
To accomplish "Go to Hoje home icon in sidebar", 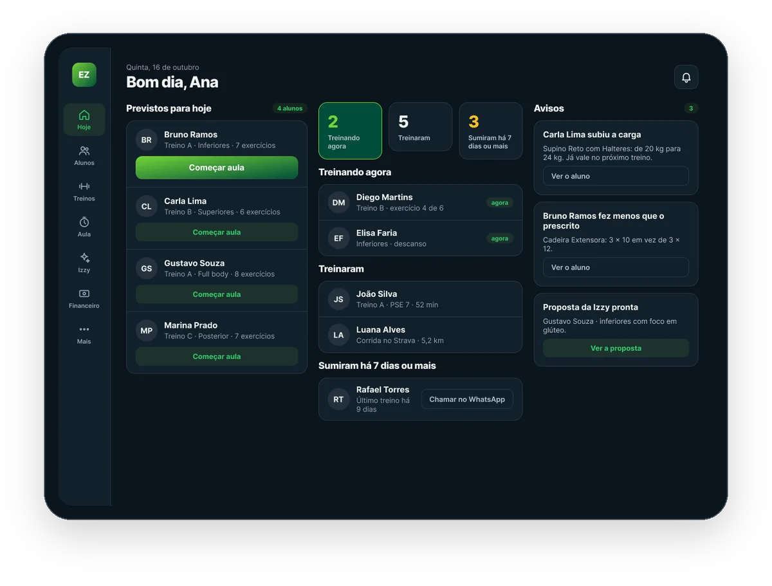I will (x=84, y=120).
